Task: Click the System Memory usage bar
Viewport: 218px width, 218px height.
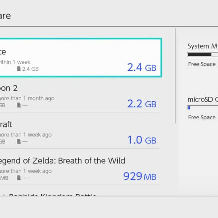Action: point(202,54)
